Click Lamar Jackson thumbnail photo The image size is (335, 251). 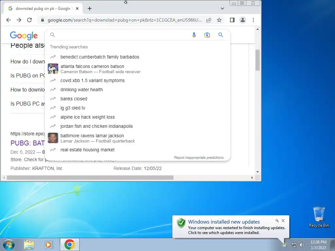[53, 138]
